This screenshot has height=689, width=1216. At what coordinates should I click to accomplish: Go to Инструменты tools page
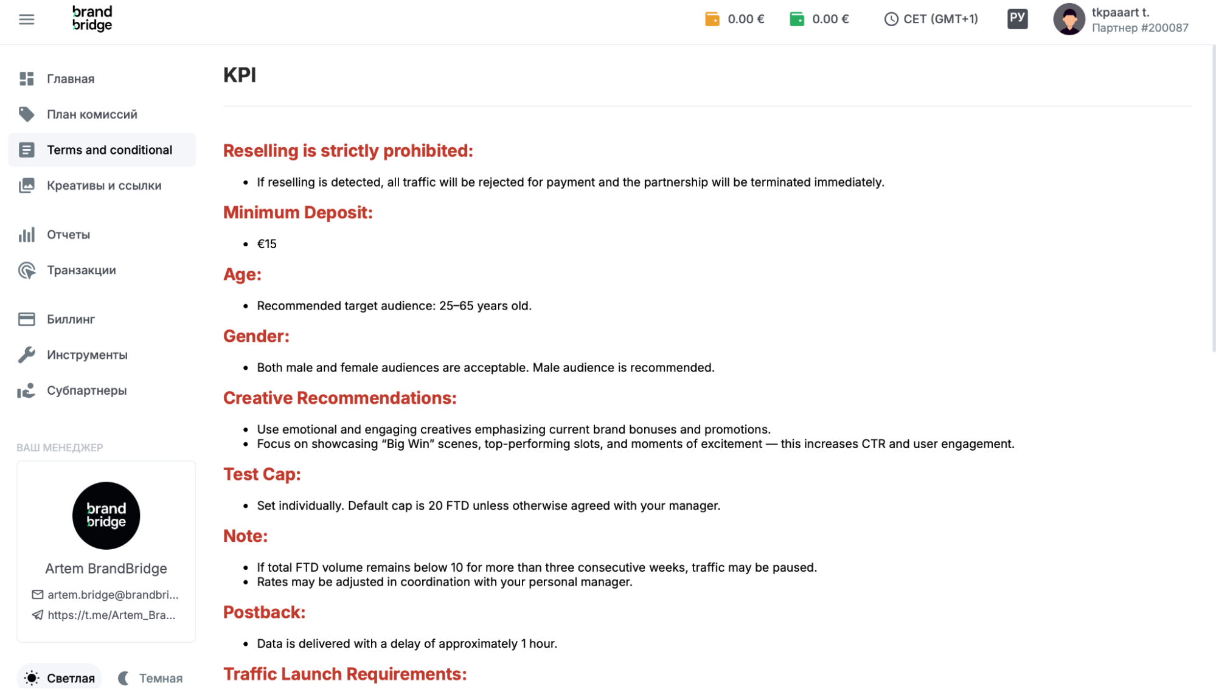click(102, 355)
